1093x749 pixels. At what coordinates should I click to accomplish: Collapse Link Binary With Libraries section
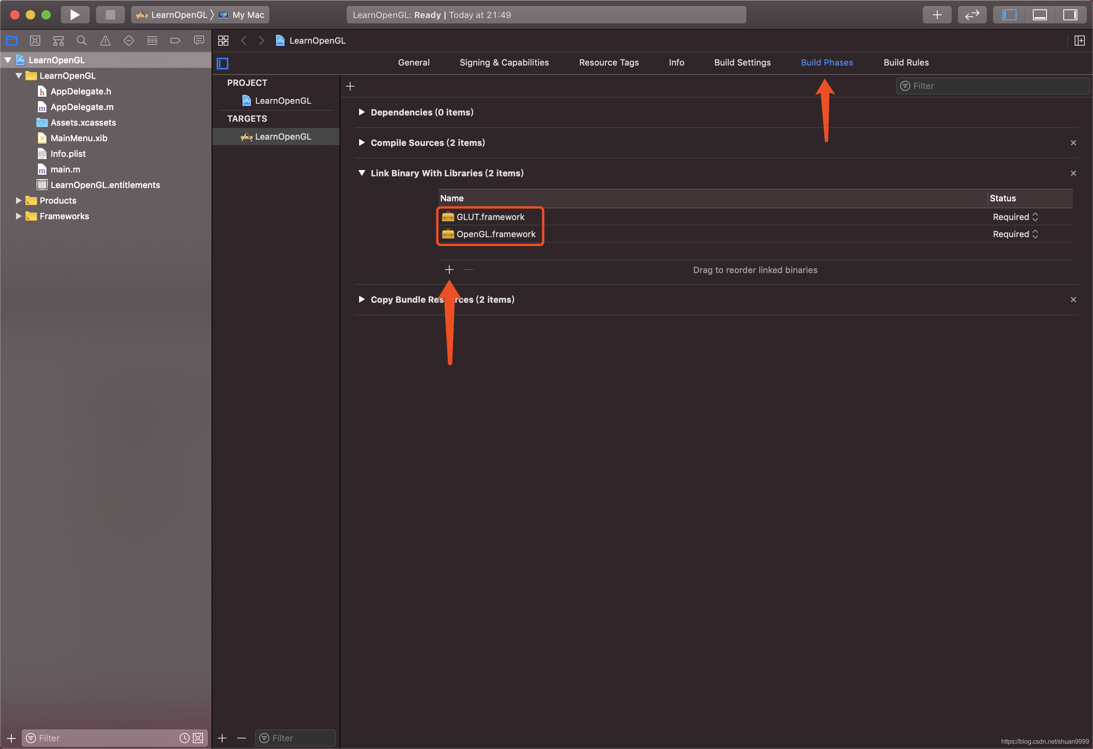[x=361, y=173]
